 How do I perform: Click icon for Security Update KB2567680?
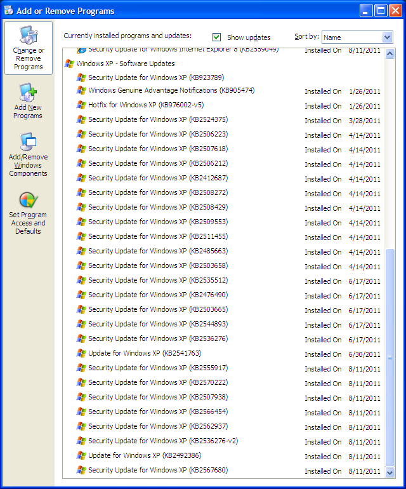tap(81, 471)
